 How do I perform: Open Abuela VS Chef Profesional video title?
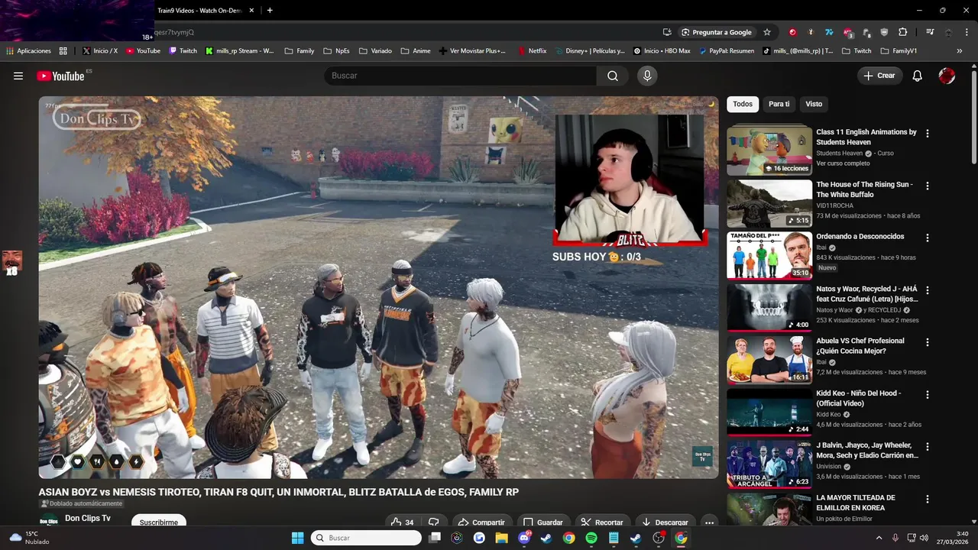pyautogui.click(x=860, y=346)
